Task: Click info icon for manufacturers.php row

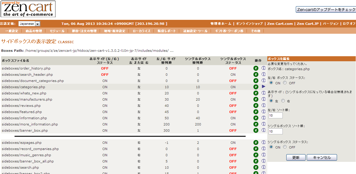Action: point(263,99)
